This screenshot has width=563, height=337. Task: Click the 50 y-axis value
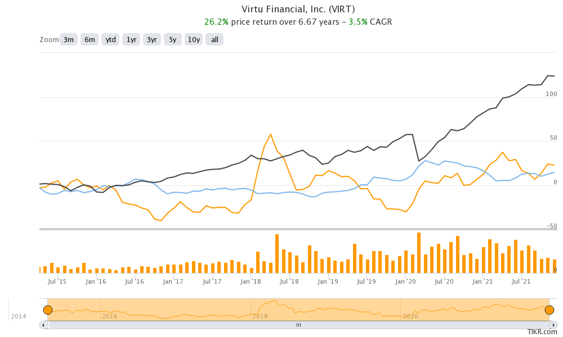pyautogui.click(x=553, y=138)
